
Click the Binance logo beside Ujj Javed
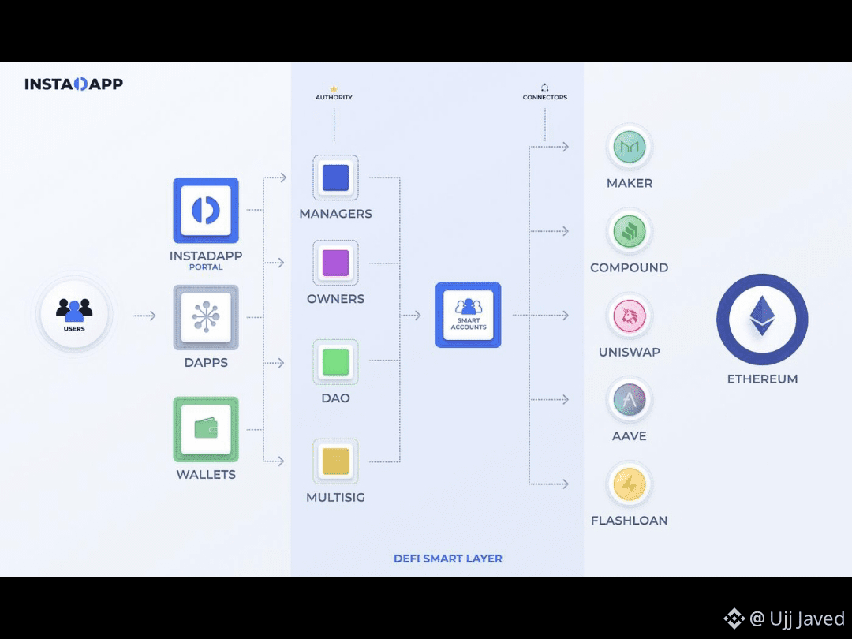(x=734, y=618)
